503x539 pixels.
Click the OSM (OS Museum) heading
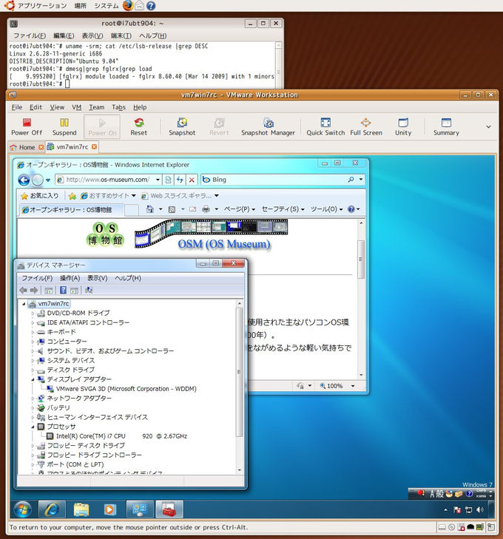coord(224,244)
